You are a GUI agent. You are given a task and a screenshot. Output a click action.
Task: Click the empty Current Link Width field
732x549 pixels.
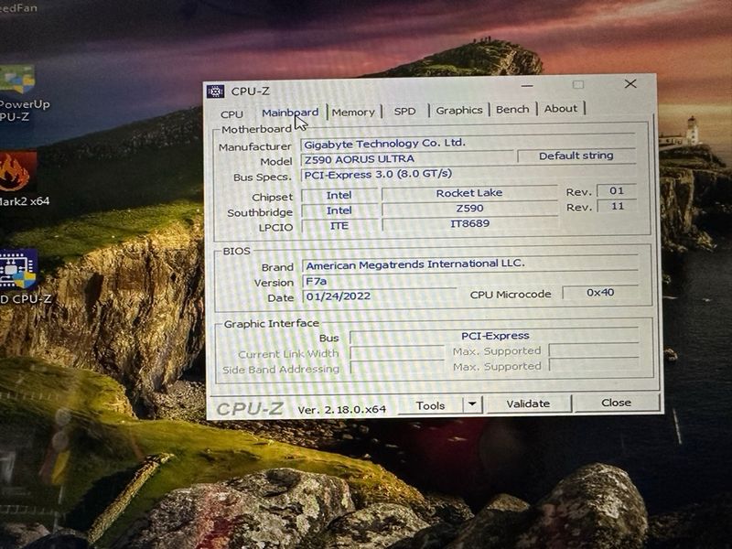point(397,352)
